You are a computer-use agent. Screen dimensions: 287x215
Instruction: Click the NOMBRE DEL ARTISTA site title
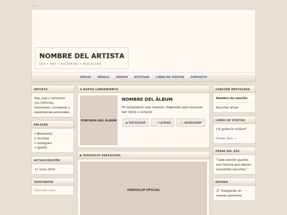(82, 56)
